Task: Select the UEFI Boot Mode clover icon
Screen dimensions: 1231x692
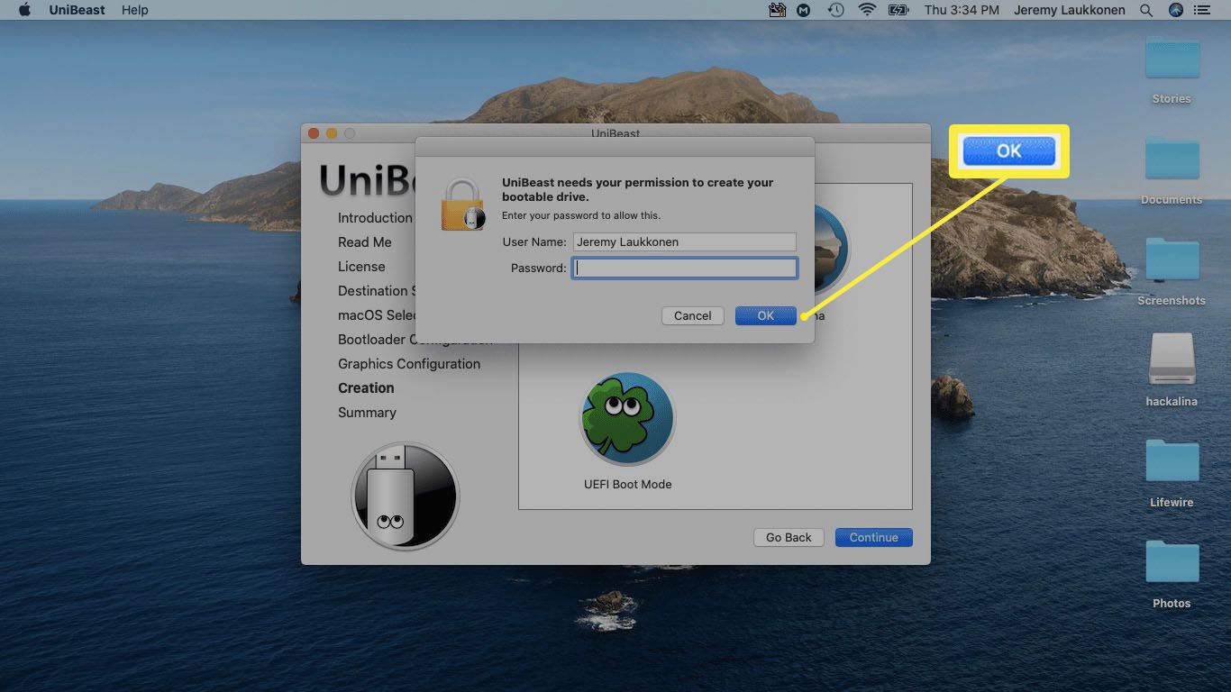Action: click(x=627, y=418)
